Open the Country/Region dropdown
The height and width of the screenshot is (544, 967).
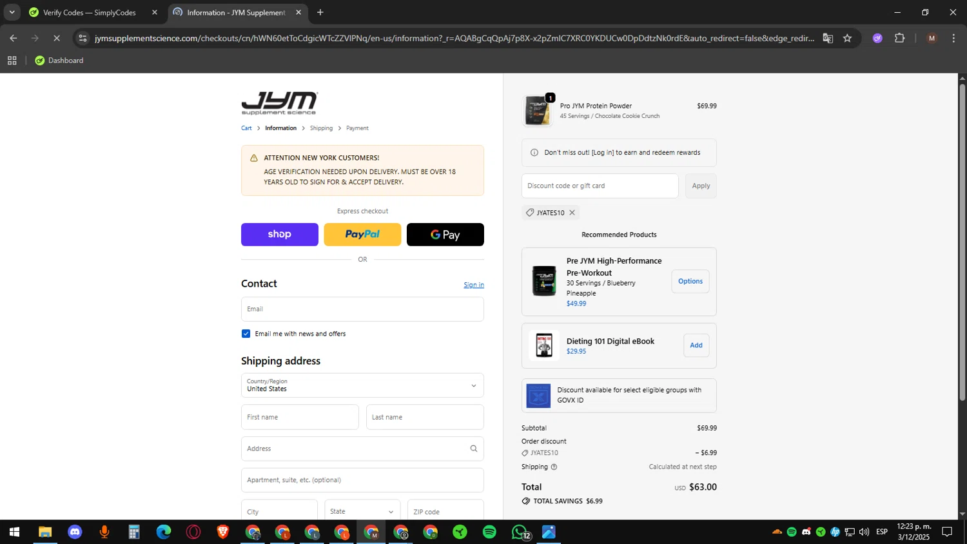362,385
